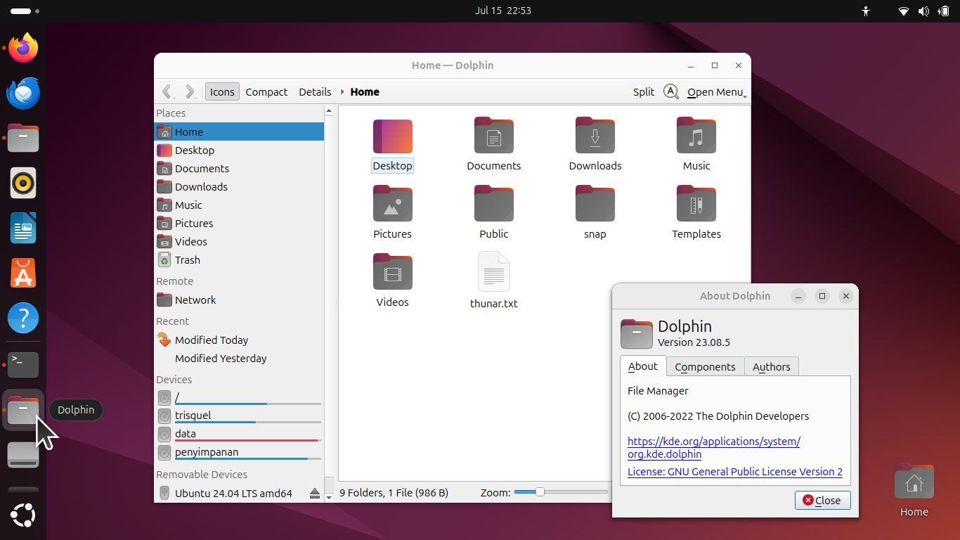This screenshot has width=960, height=540.
Task: Click the breadcrumb chevron next to Home
Action: pos(342,91)
